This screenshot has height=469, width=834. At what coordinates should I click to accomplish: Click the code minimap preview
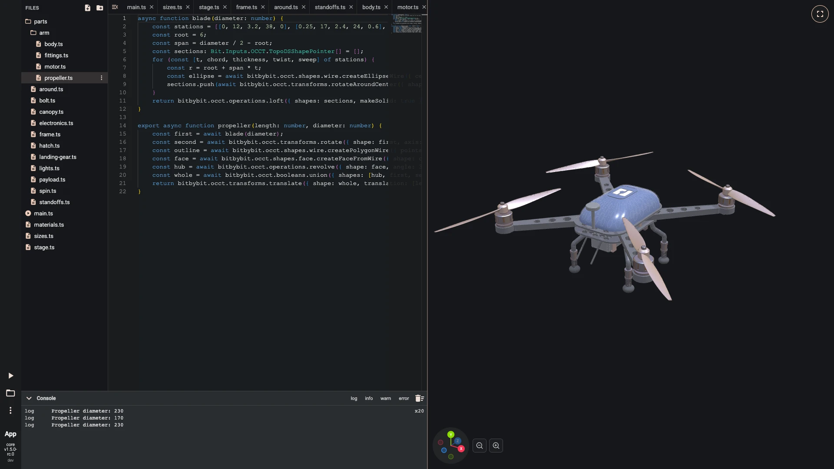(x=407, y=23)
